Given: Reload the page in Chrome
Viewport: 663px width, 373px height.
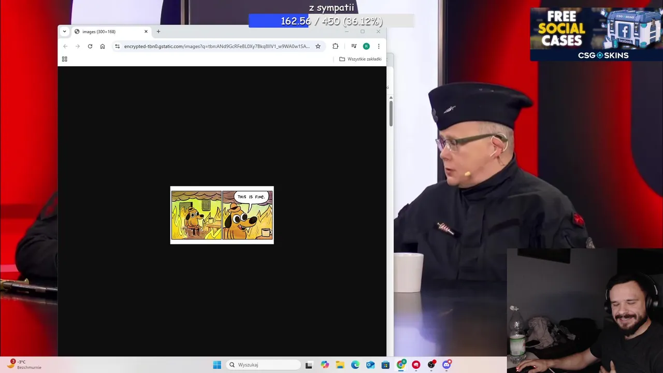Looking at the screenshot, I should pos(90,46).
